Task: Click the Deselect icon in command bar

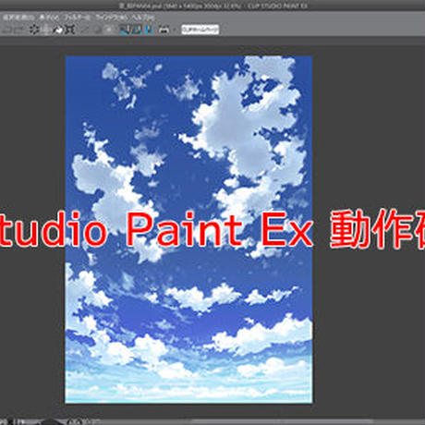Action: (x=85, y=30)
